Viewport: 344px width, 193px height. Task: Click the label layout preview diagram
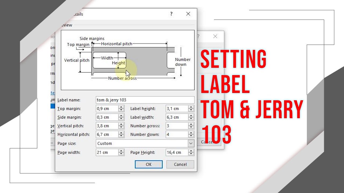click(128, 60)
